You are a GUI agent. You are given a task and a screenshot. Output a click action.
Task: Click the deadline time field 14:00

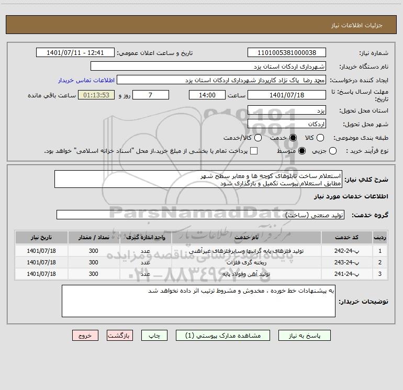pos(207,95)
